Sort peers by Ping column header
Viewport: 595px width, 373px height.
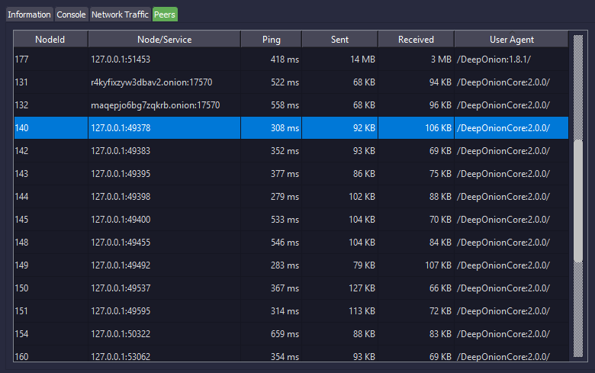pyautogui.click(x=272, y=40)
